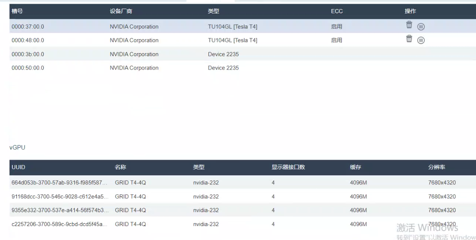This screenshot has width=476, height=240.
Task: Sort vGPU table by 名称 header
Action: click(120, 168)
